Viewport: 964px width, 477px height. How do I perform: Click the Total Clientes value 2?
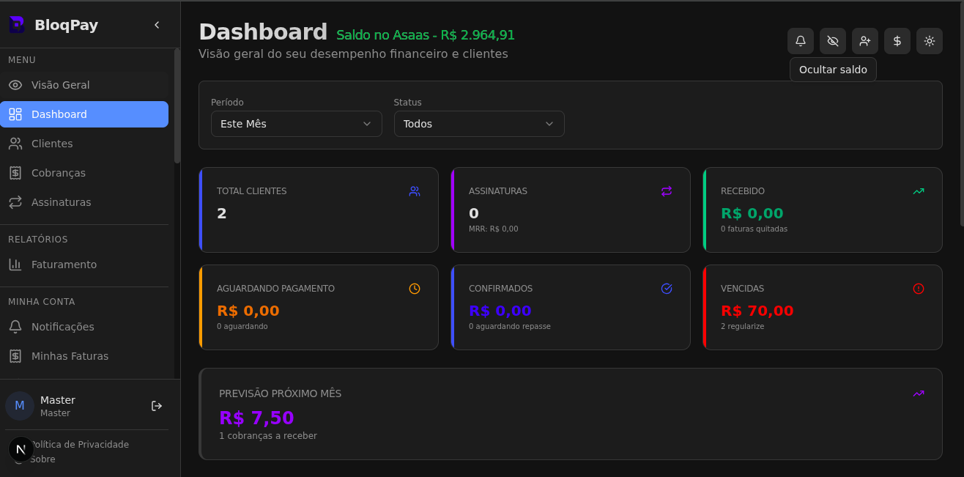(222, 213)
